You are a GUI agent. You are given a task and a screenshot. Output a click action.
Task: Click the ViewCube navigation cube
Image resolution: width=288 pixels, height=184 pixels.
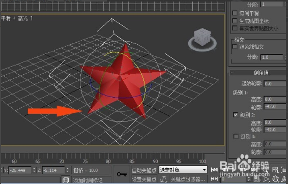(202, 39)
